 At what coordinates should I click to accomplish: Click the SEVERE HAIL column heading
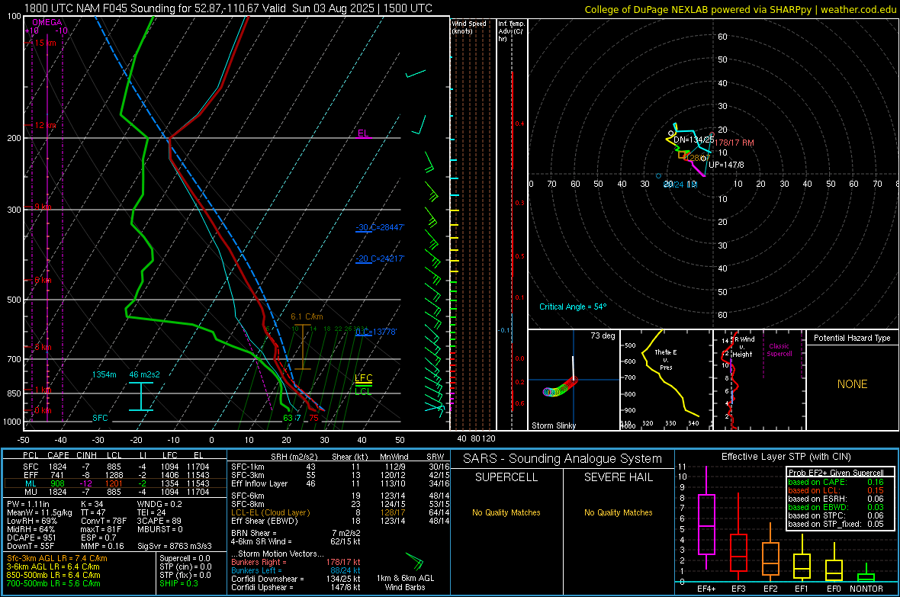click(618, 477)
